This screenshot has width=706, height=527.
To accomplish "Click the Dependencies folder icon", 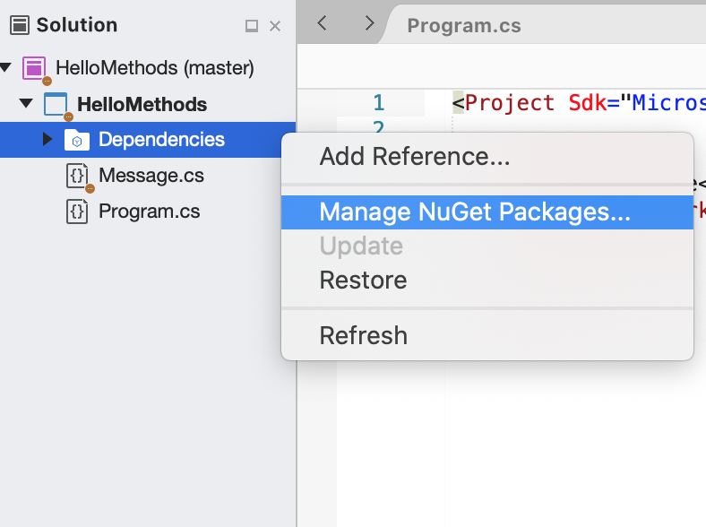I will [x=76, y=140].
